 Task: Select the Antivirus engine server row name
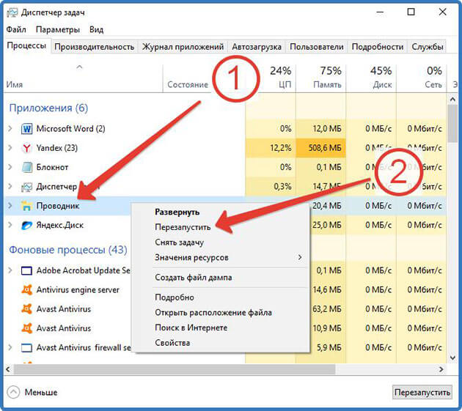[x=78, y=290]
